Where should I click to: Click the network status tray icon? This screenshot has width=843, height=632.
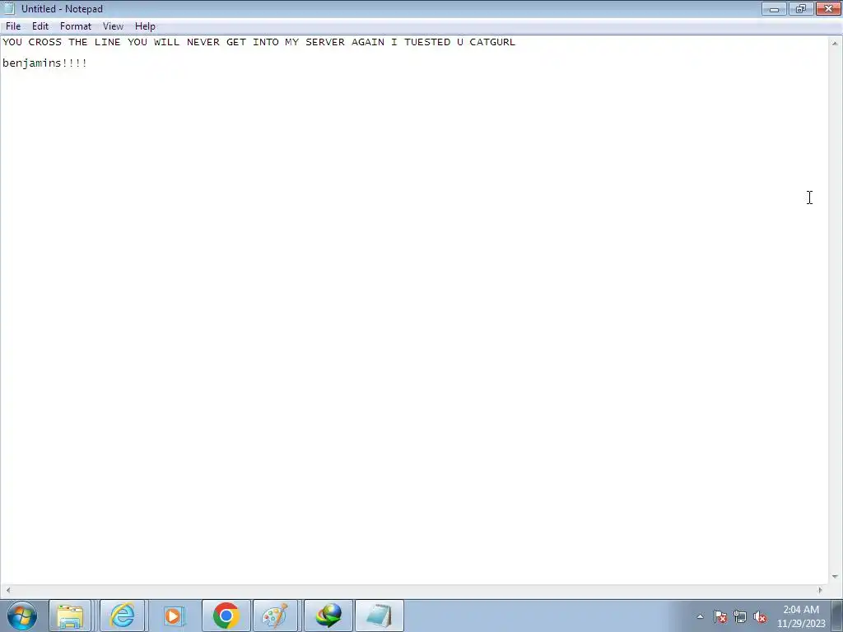point(740,617)
